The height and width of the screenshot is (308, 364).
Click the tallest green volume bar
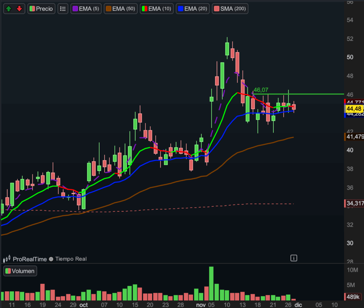[211, 283]
